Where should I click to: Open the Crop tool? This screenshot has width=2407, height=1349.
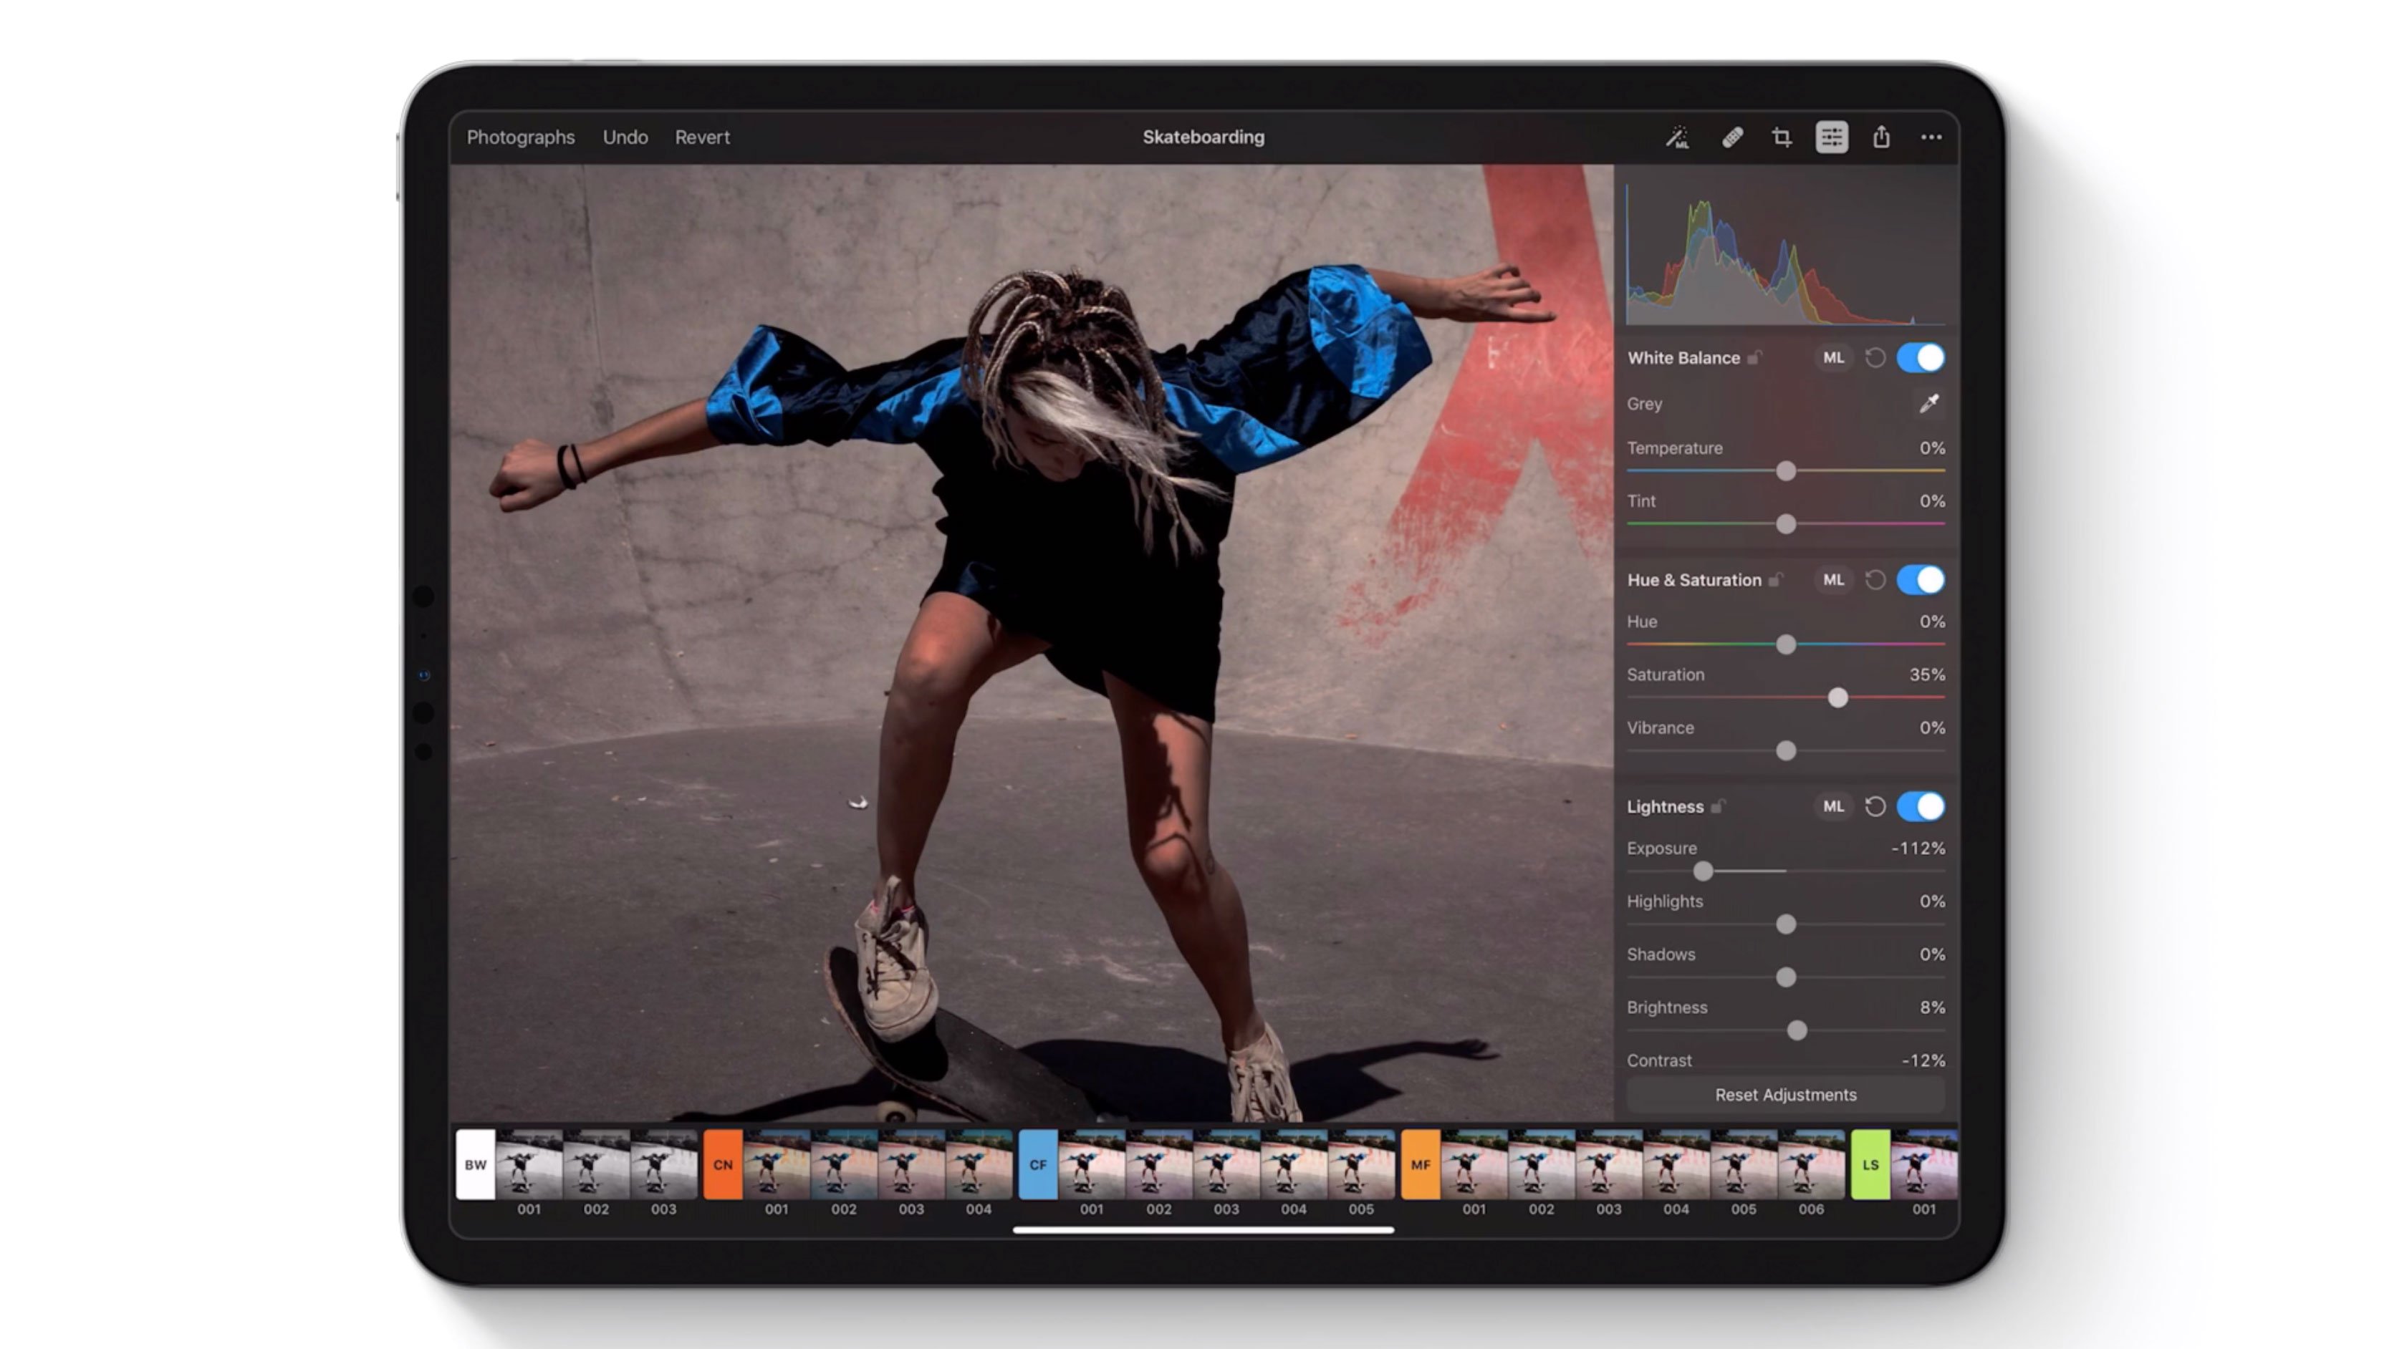pyautogui.click(x=1782, y=137)
